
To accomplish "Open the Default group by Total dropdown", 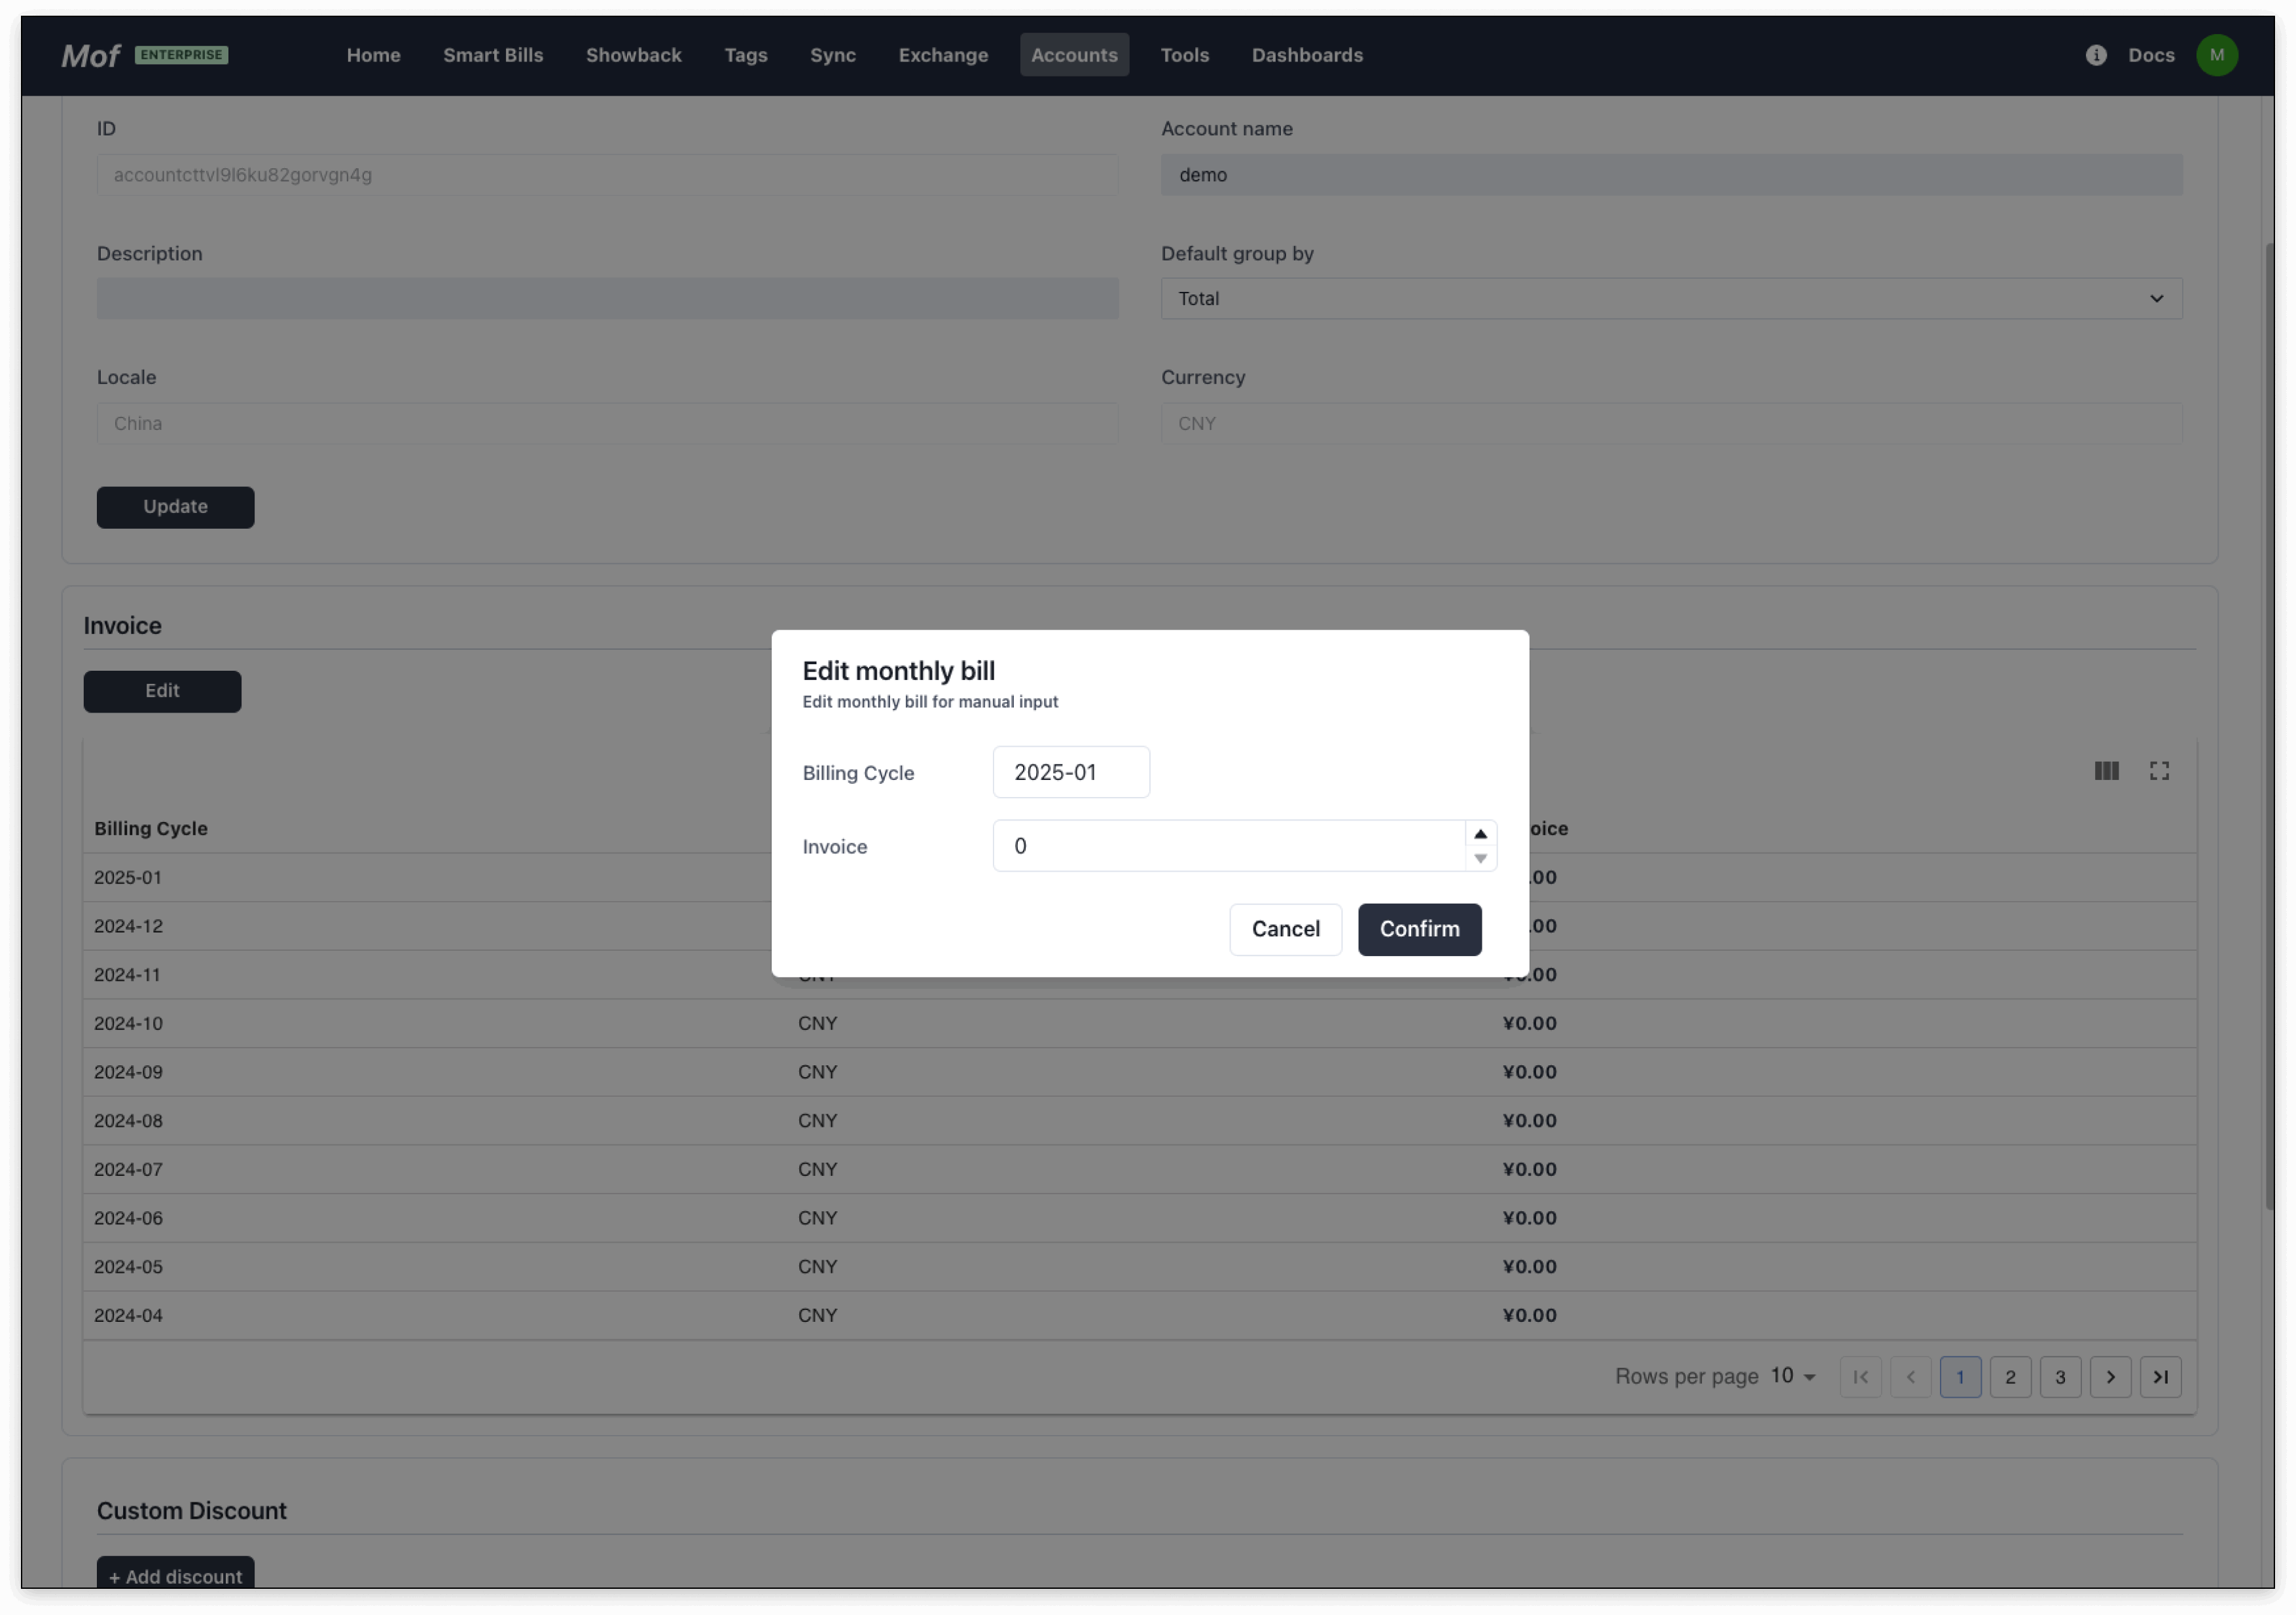I will coord(1671,299).
